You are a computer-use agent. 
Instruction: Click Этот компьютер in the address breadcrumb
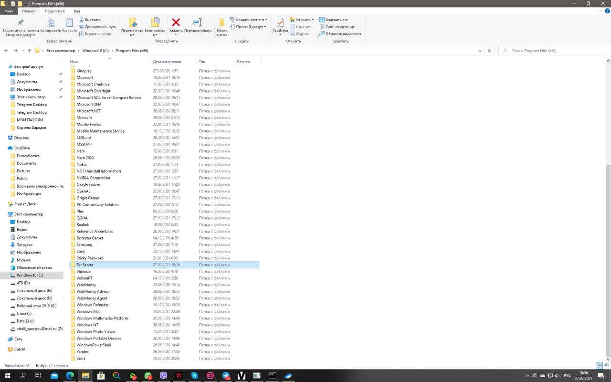pyautogui.click(x=61, y=51)
